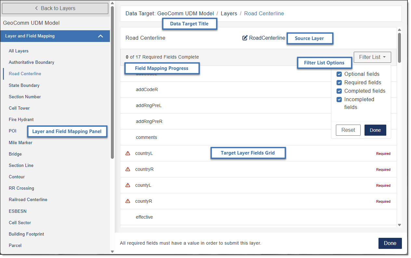Click the edit icon next to RoadCenterline
The height and width of the screenshot is (258, 411).
point(245,38)
